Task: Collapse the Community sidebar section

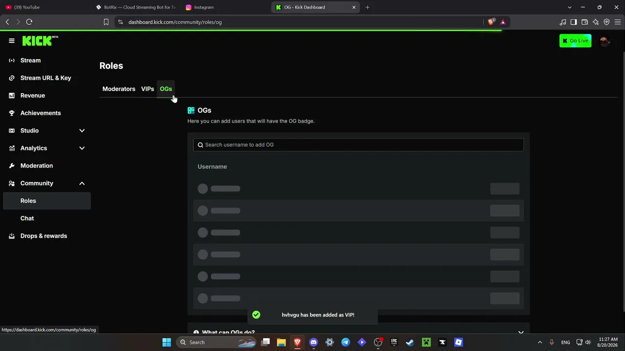Action: [x=82, y=183]
